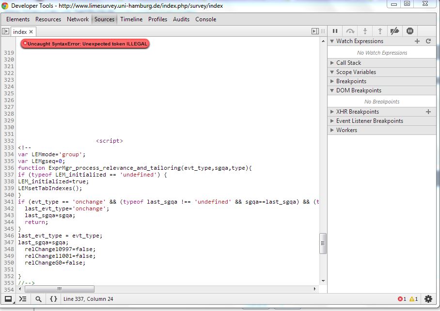This screenshot has height=311, width=440.
Task: Toggle pause on exceptions button
Action: point(410,31)
